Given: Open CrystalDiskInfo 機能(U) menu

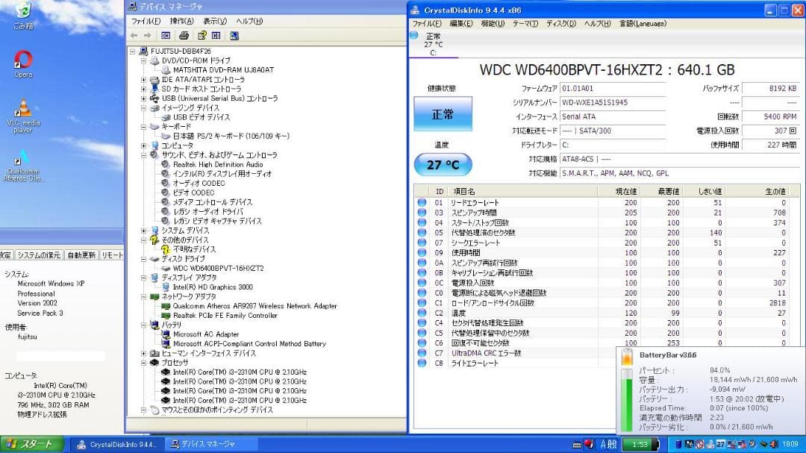Looking at the screenshot, I should tap(493, 24).
